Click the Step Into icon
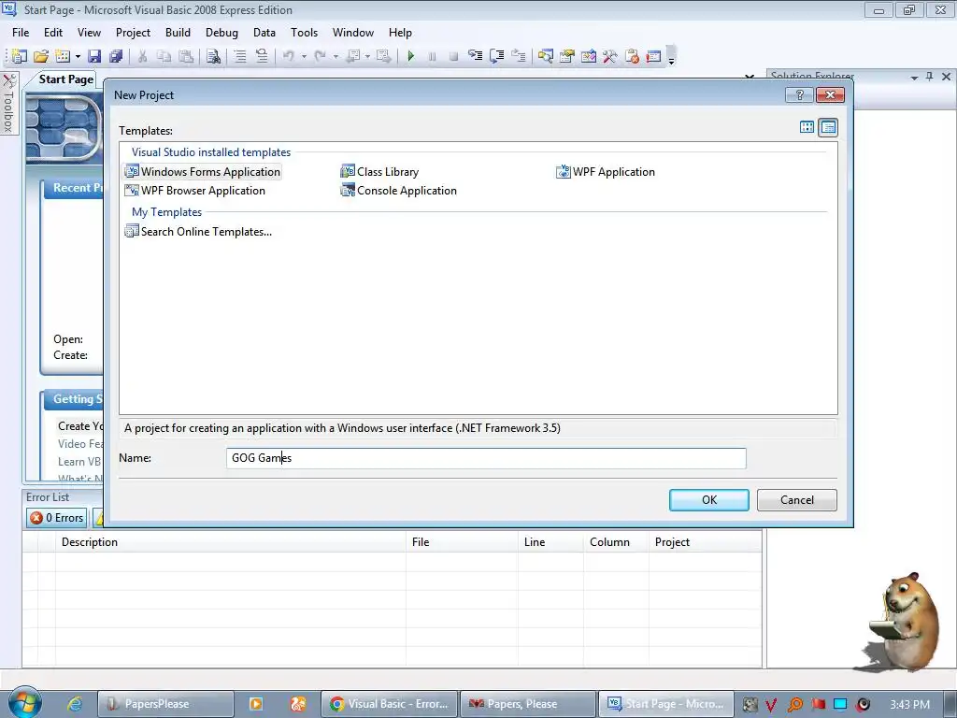Screen dimensions: 957x718 [x=475, y=56]
